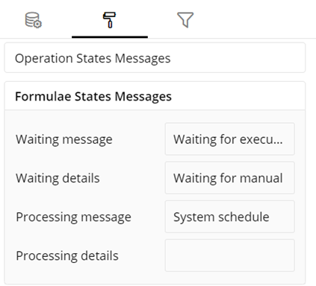
Task: Edit the Waiting details input field
Action: [230, 178]
